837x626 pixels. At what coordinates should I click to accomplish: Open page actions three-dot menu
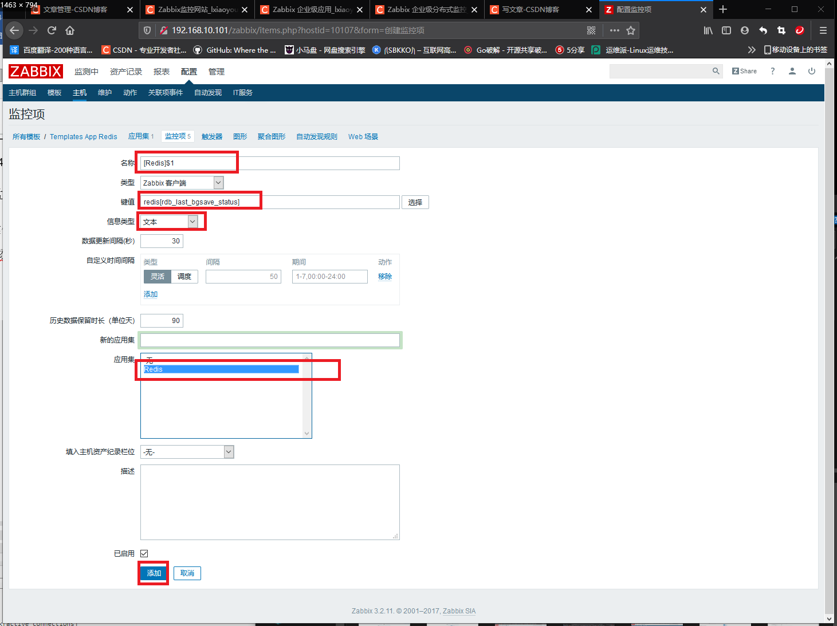click(615, 30)
